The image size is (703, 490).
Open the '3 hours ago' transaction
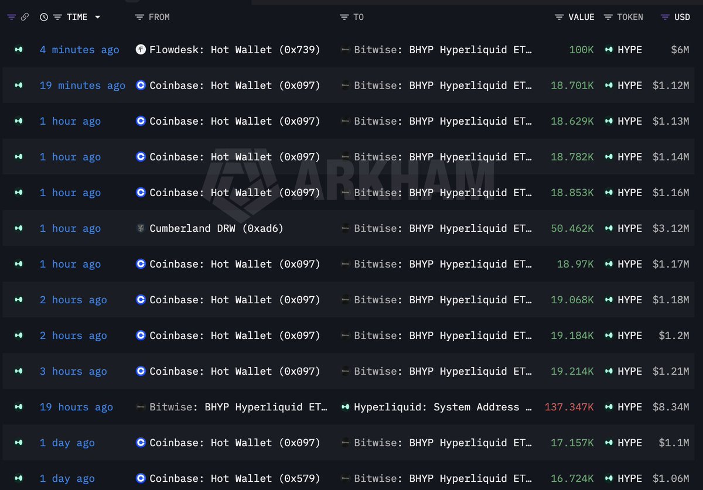[x=73, y=371]
